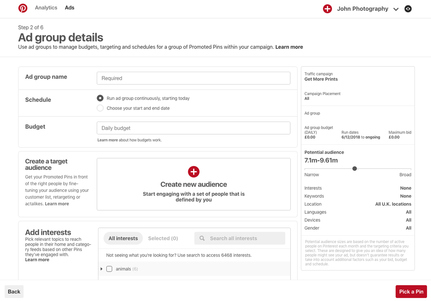Focus the Ad group name field

pos(193,78)
